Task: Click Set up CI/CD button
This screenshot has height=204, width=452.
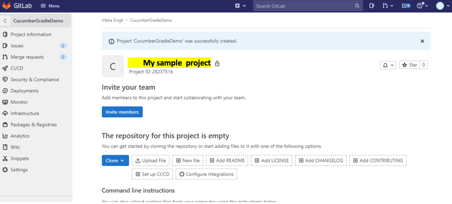Action: pyautogui.click(x=153, y=174)
